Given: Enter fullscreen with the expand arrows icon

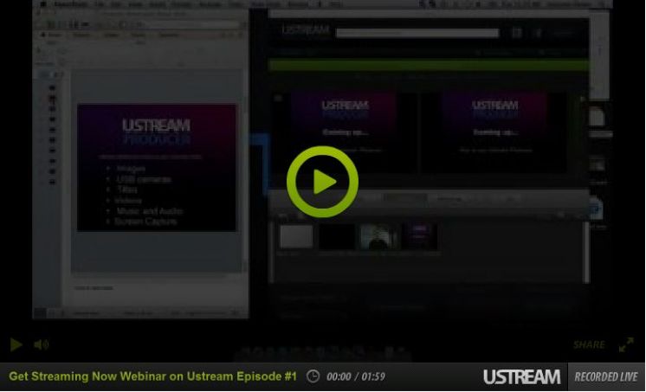Looking at the screenshot, I should pyautogui.click(x=626, y=344).
